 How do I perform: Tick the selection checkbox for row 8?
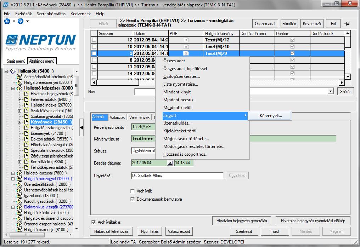pyautogui.click(x=94, y=60)
